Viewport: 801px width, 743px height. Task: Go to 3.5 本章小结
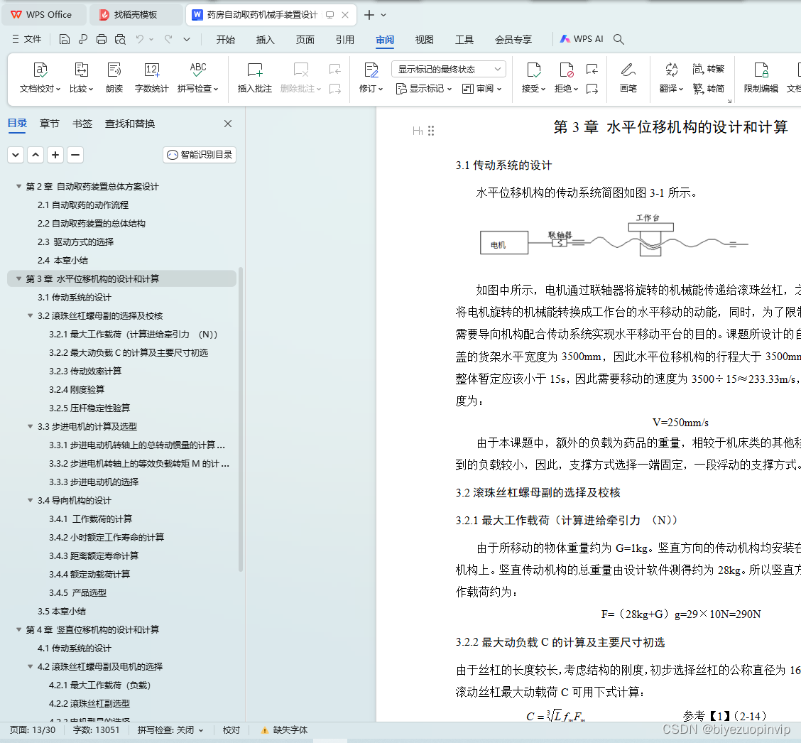pyautogui.click(x=61, y=611)
